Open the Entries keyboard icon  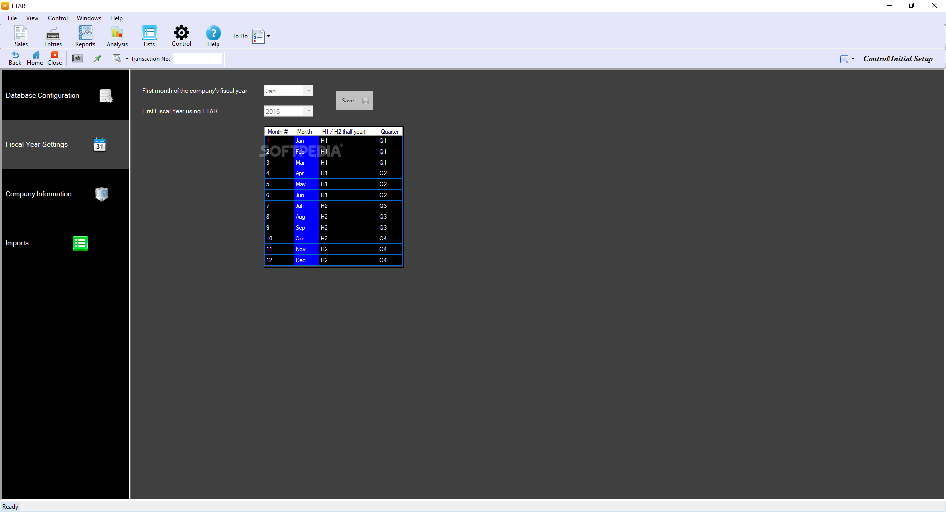point(53,35)
